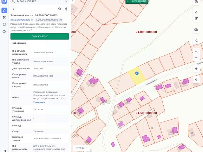Open the favorites star sidebar icon
This screenshot has width=203, height=152.
(4, 10)
